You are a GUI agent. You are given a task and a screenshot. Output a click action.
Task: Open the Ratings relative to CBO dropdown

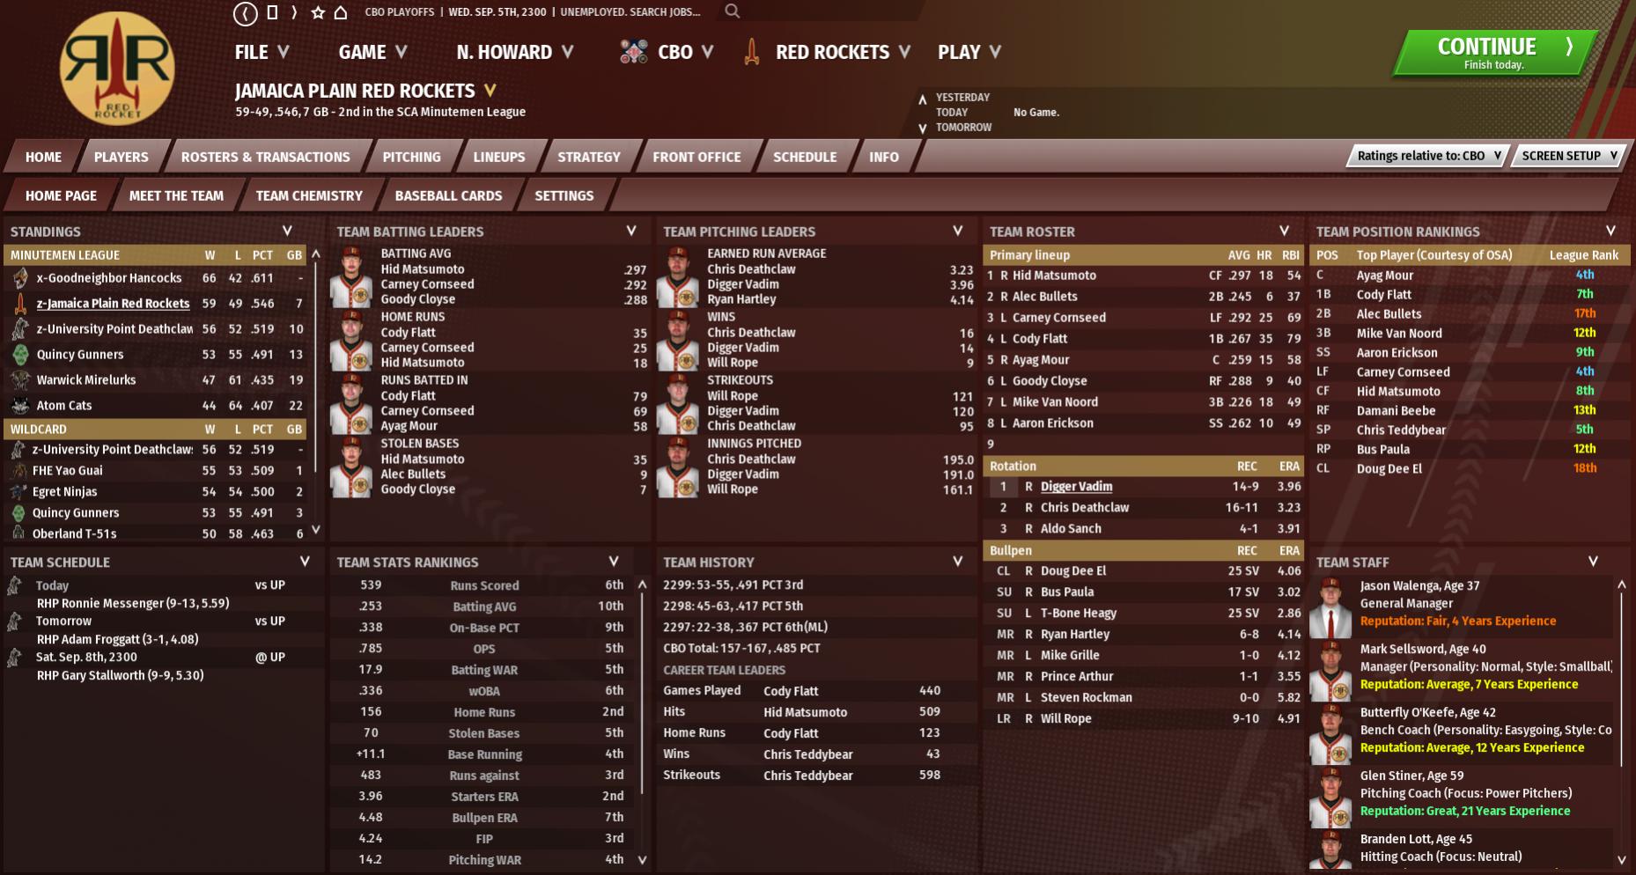pos(1427,156)
